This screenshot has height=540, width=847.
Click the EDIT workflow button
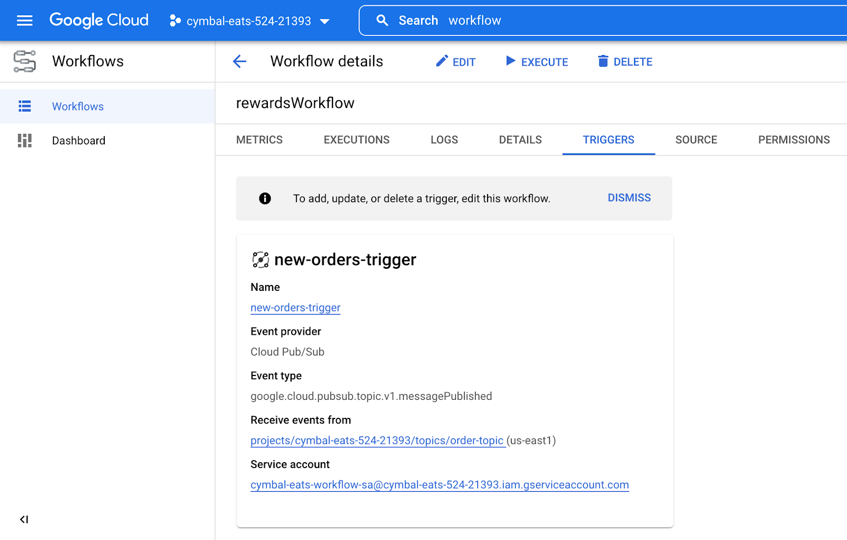click(456, 62)
